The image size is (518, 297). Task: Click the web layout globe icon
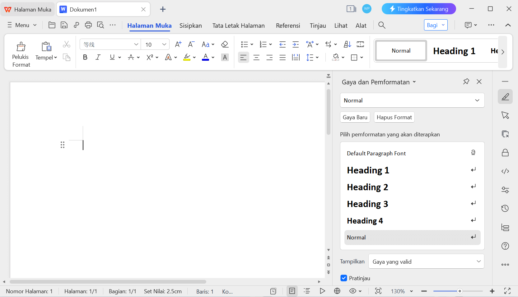pyautogui.click(x=337, y=291)
